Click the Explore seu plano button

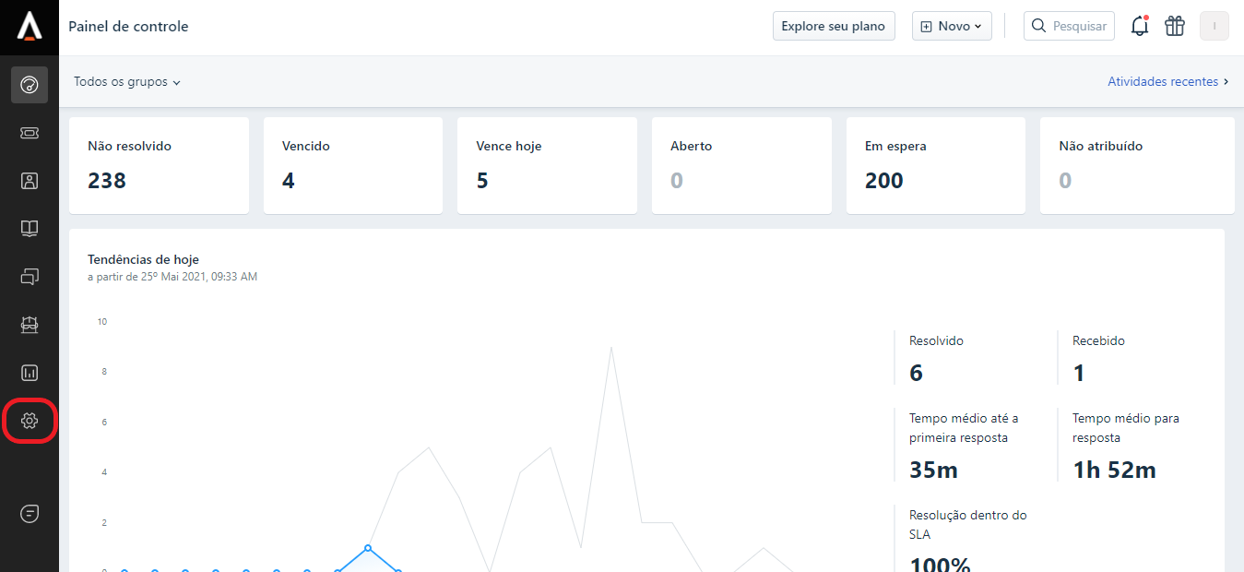pos(834,26)
